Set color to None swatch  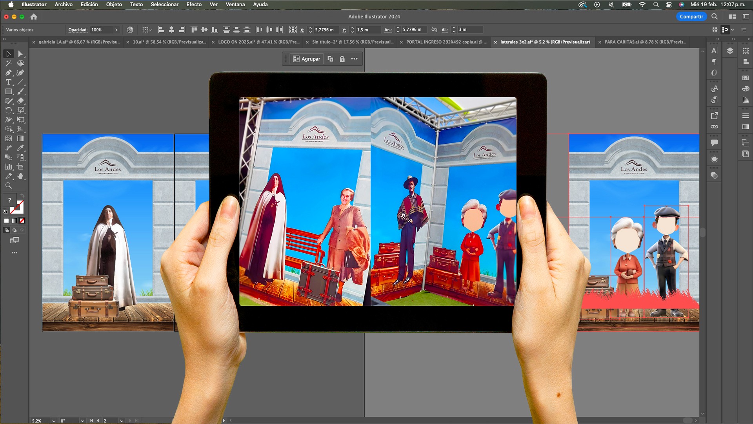click(22, 221)
